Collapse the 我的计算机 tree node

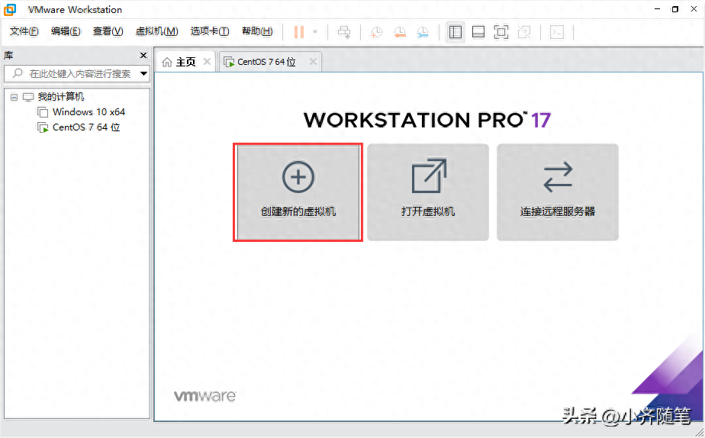14,97
